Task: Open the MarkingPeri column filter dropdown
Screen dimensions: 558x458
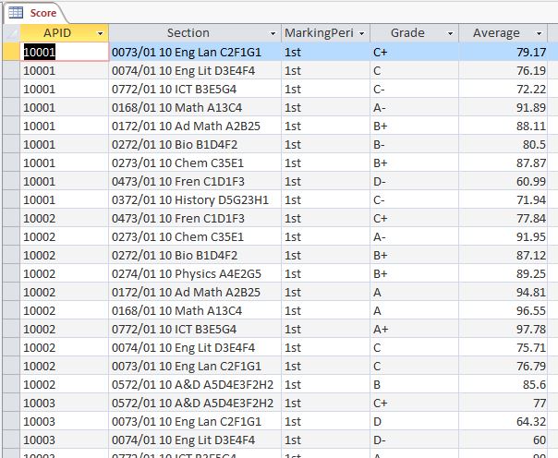Action: [362, 33]
